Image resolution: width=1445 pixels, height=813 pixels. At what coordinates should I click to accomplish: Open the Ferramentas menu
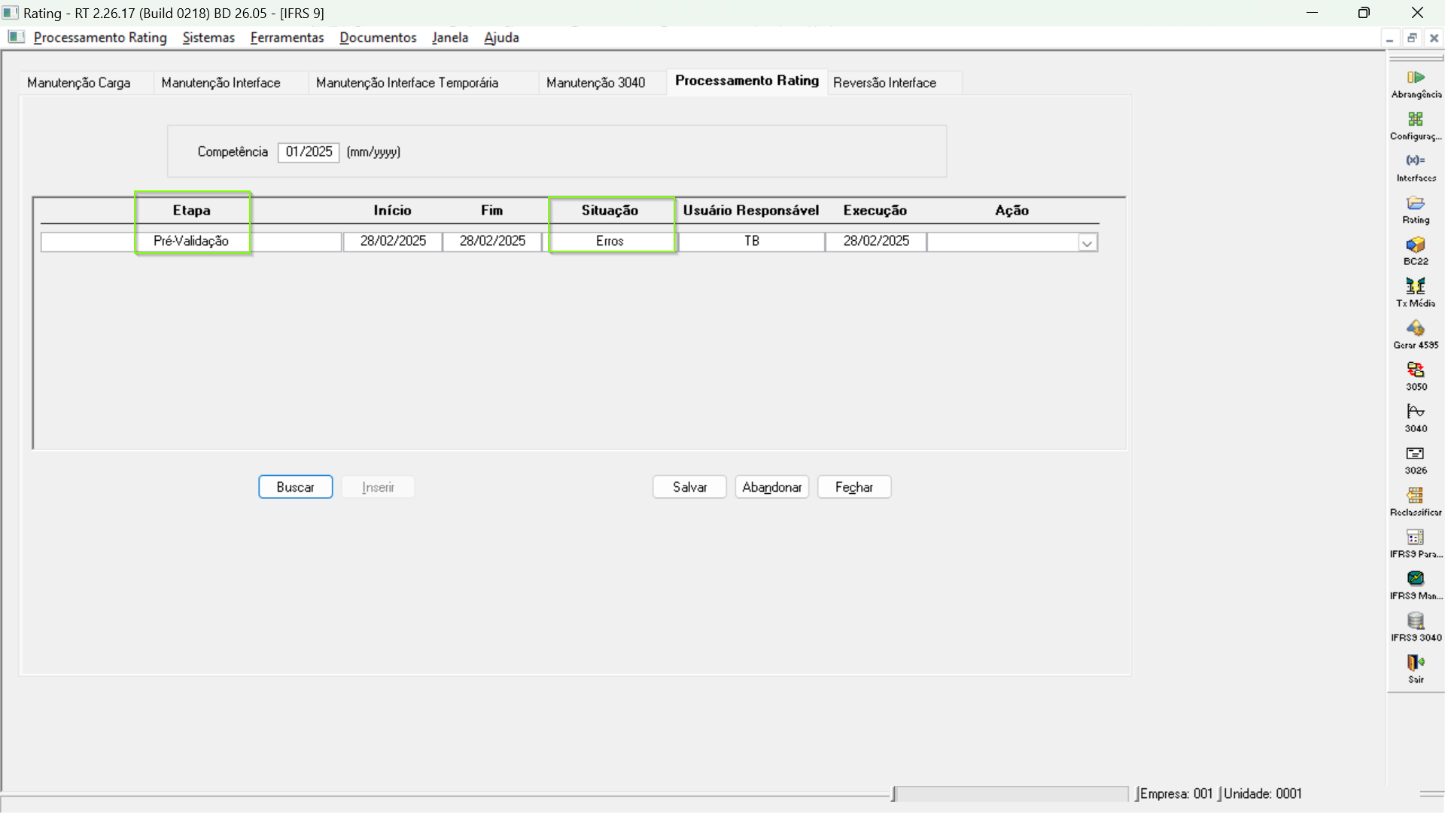click(x=287, y=38)
